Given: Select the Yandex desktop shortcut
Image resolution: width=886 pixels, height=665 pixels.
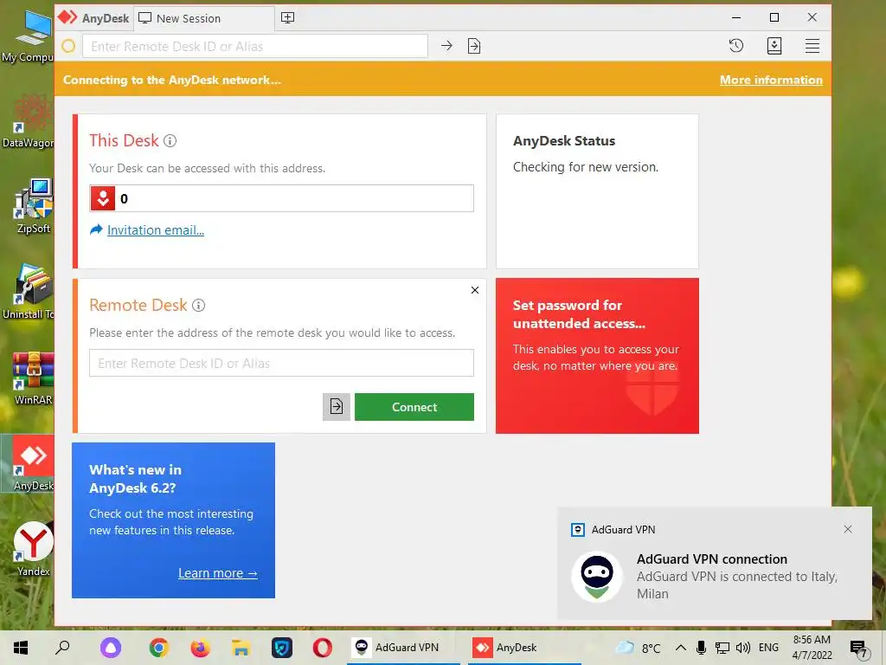Looking at the screenshot, I should (34, 549).
